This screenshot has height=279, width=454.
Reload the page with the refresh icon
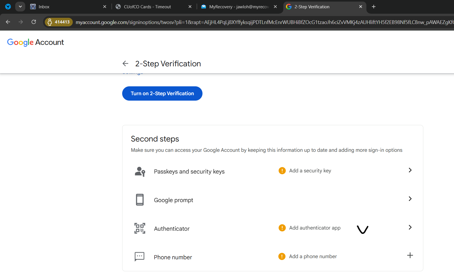34,22
